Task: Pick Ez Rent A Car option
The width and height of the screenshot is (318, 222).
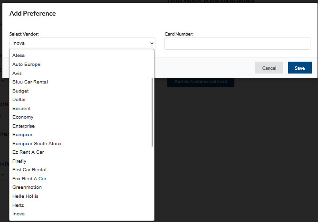Action: click(x=82, y=152)
